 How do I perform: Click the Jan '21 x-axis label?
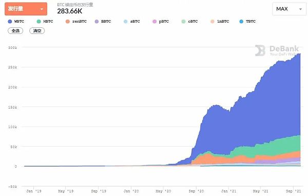tap(228, 191)
